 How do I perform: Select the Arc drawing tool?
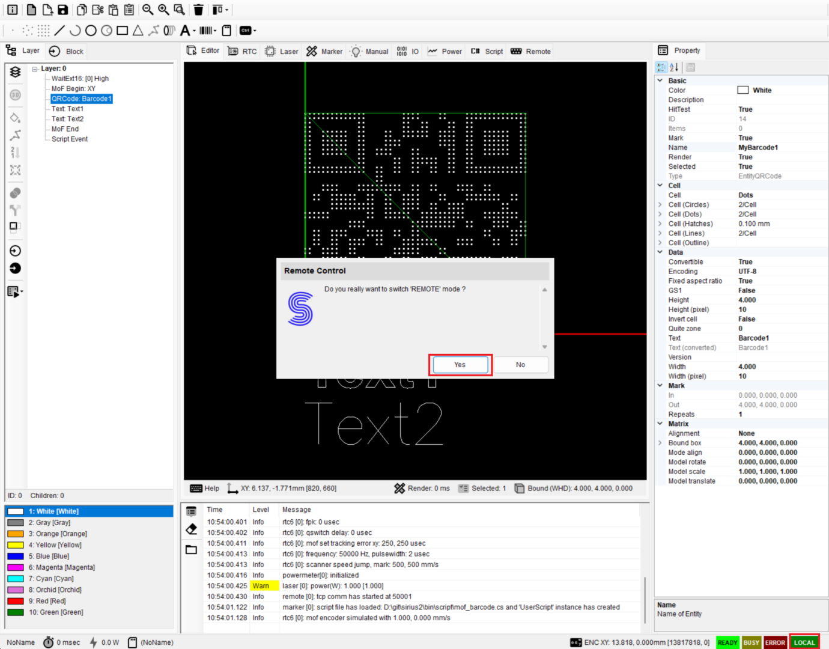(75, 30)
